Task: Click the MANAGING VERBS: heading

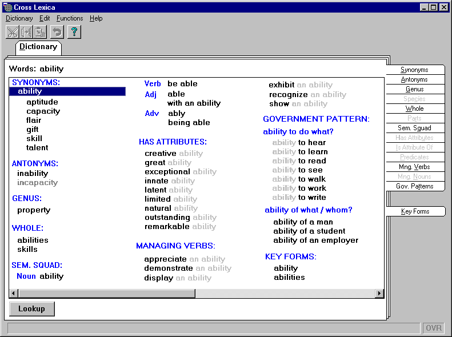Action: click(x=175, y=246)
